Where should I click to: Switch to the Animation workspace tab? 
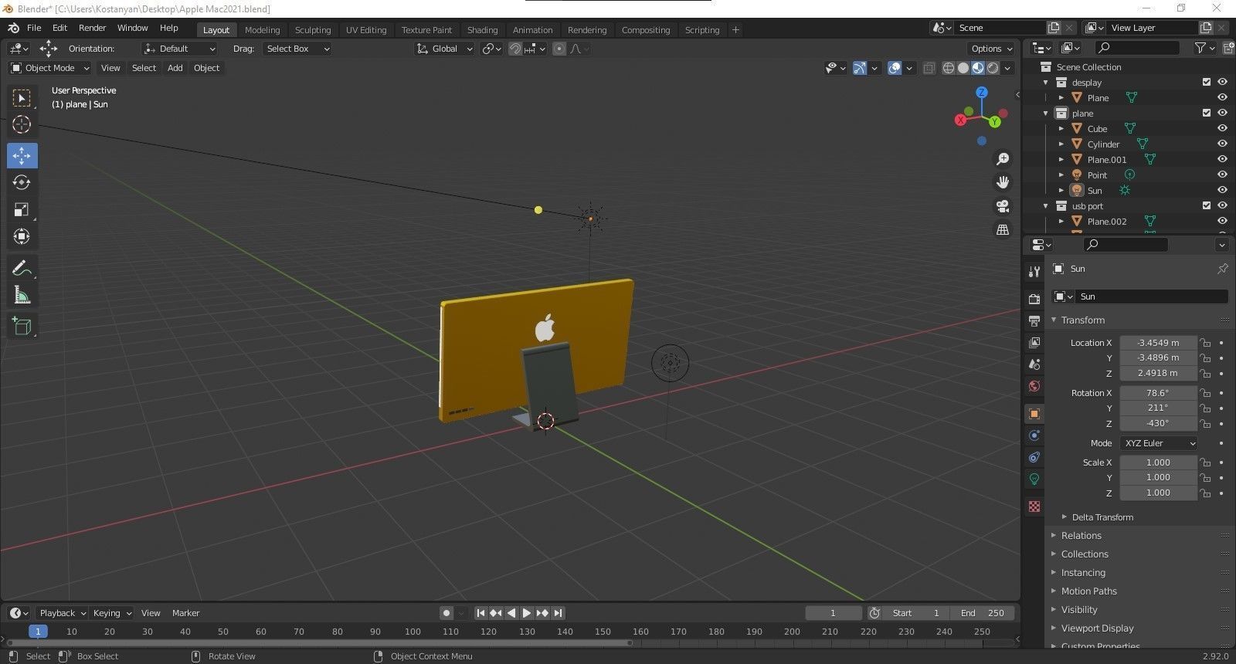coord(532,30)
